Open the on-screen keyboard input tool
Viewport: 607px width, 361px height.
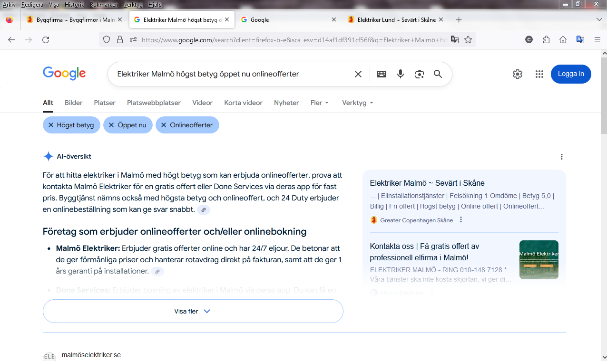tap(381, 74)
